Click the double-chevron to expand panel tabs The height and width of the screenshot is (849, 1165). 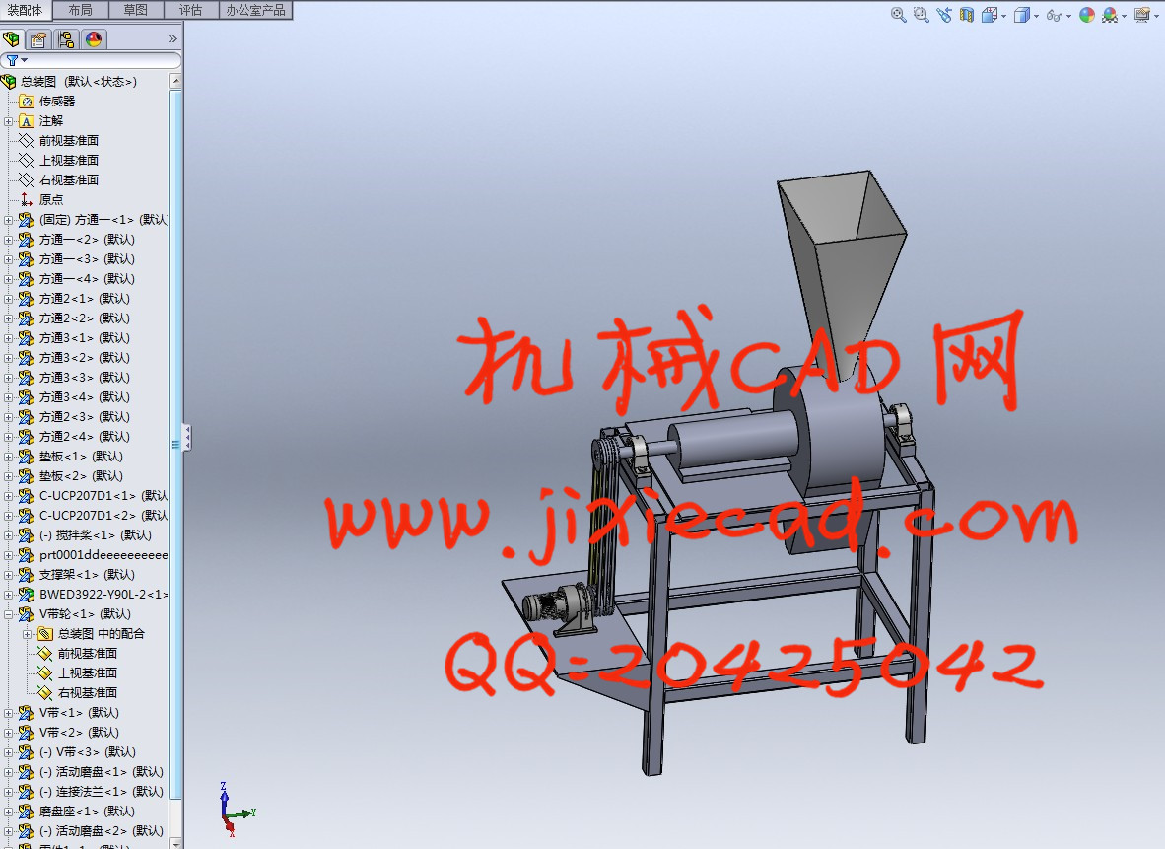(172, 39)
